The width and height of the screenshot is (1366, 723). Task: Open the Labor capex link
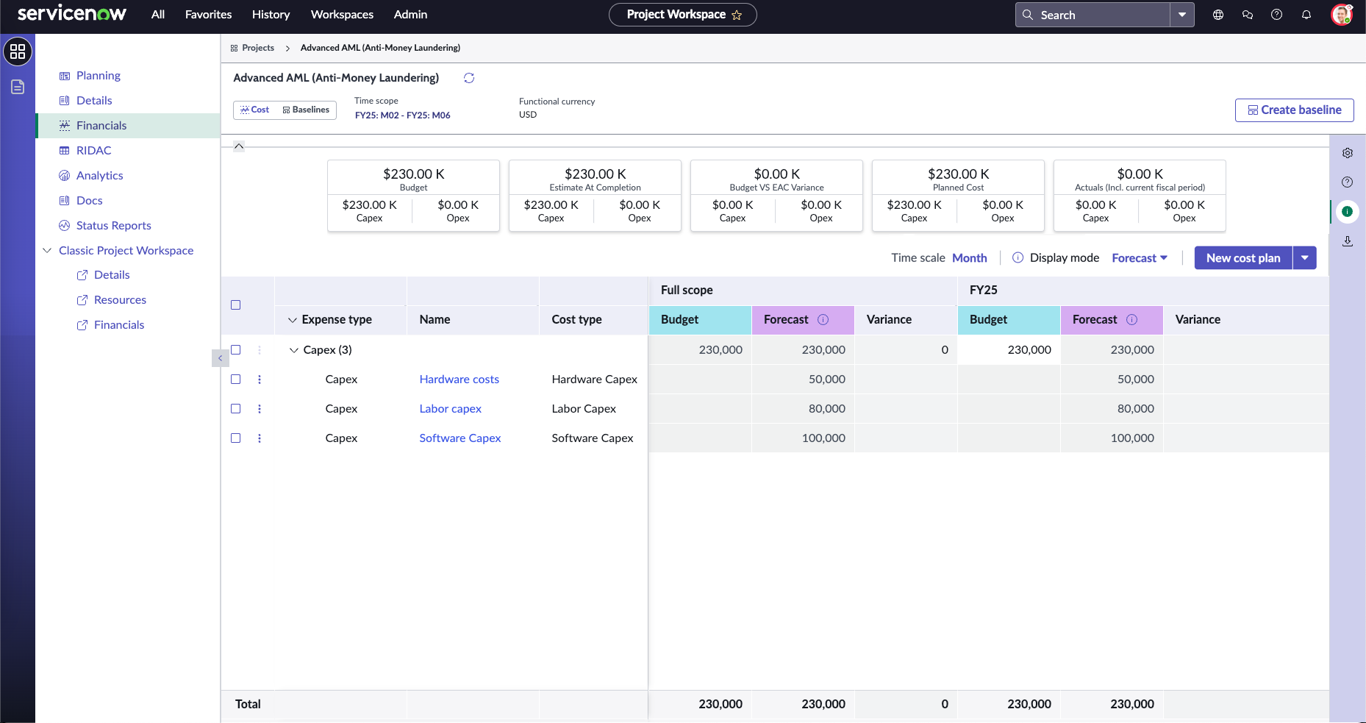point(451,409)
